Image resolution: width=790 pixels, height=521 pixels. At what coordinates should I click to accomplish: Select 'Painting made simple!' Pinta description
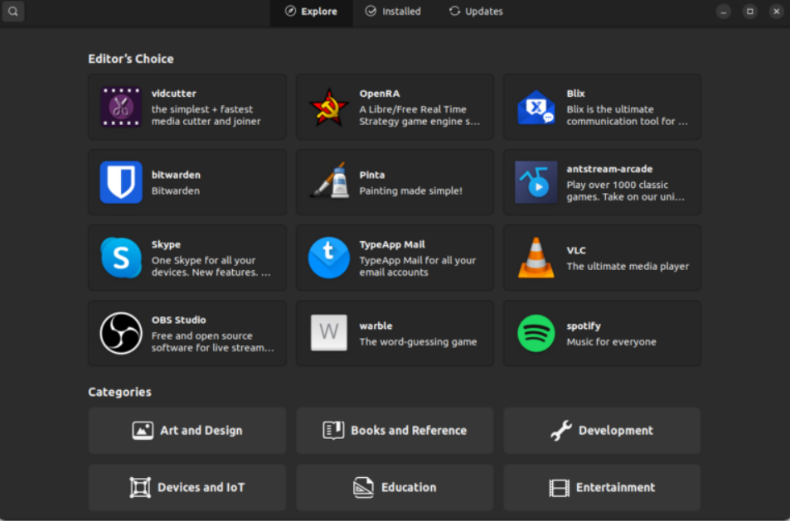coord(410,191)
